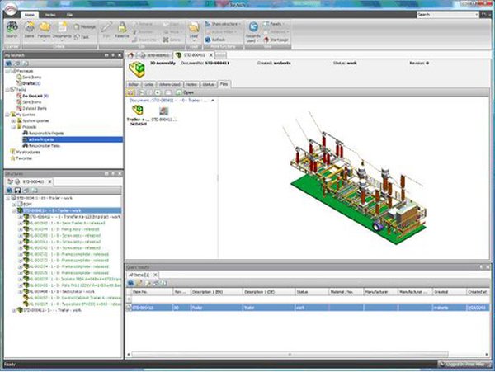Select Deleted Items under Tasks

[31, 108]
